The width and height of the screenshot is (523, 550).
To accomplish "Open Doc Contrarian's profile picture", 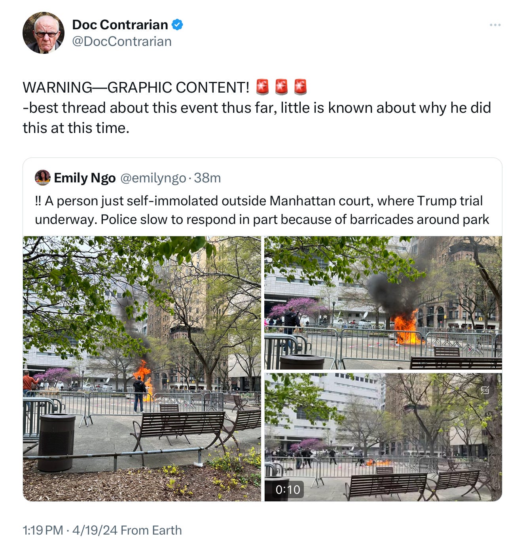I will [x=44, y=33].
